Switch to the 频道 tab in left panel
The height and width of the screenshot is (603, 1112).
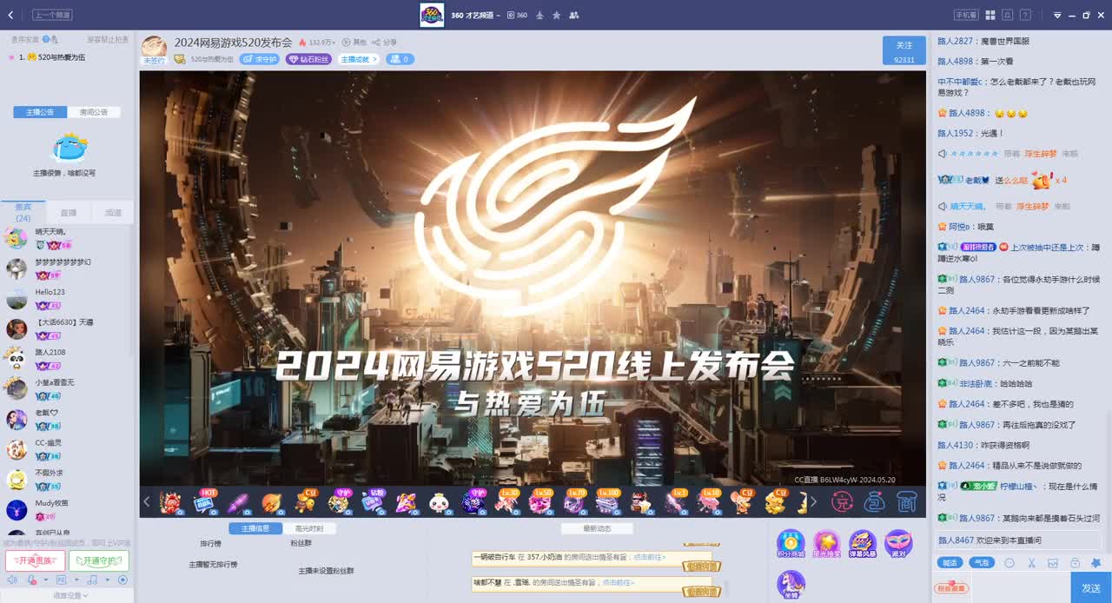tap(113, 212)
